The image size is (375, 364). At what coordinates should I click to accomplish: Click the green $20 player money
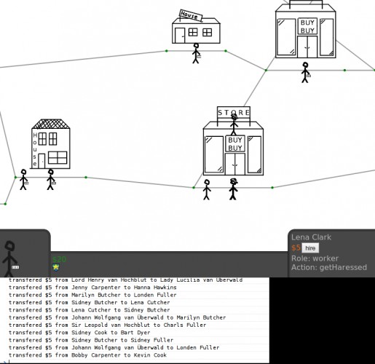(x=59, y=259)
